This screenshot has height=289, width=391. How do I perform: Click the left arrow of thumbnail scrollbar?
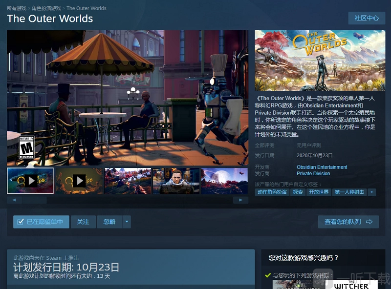tap(14, 200)
